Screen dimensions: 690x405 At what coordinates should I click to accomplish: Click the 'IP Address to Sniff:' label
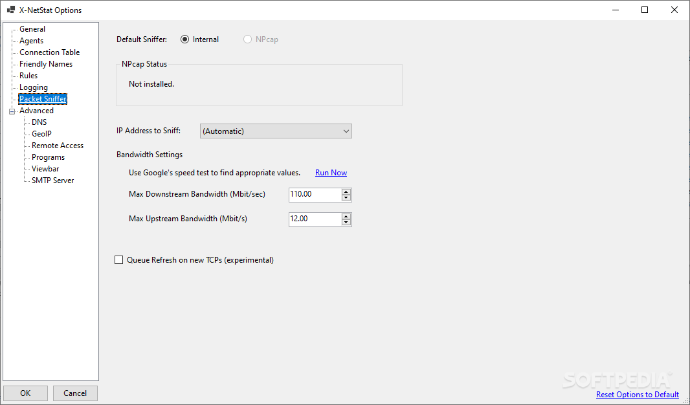(148, 131)
